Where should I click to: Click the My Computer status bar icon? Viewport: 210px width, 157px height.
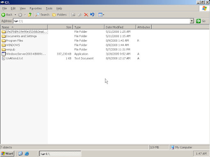(x=173, y=147)
